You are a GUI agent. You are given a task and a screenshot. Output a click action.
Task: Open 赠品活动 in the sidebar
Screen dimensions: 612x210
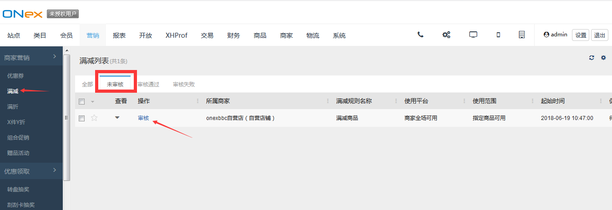click(x=19, y=153)
